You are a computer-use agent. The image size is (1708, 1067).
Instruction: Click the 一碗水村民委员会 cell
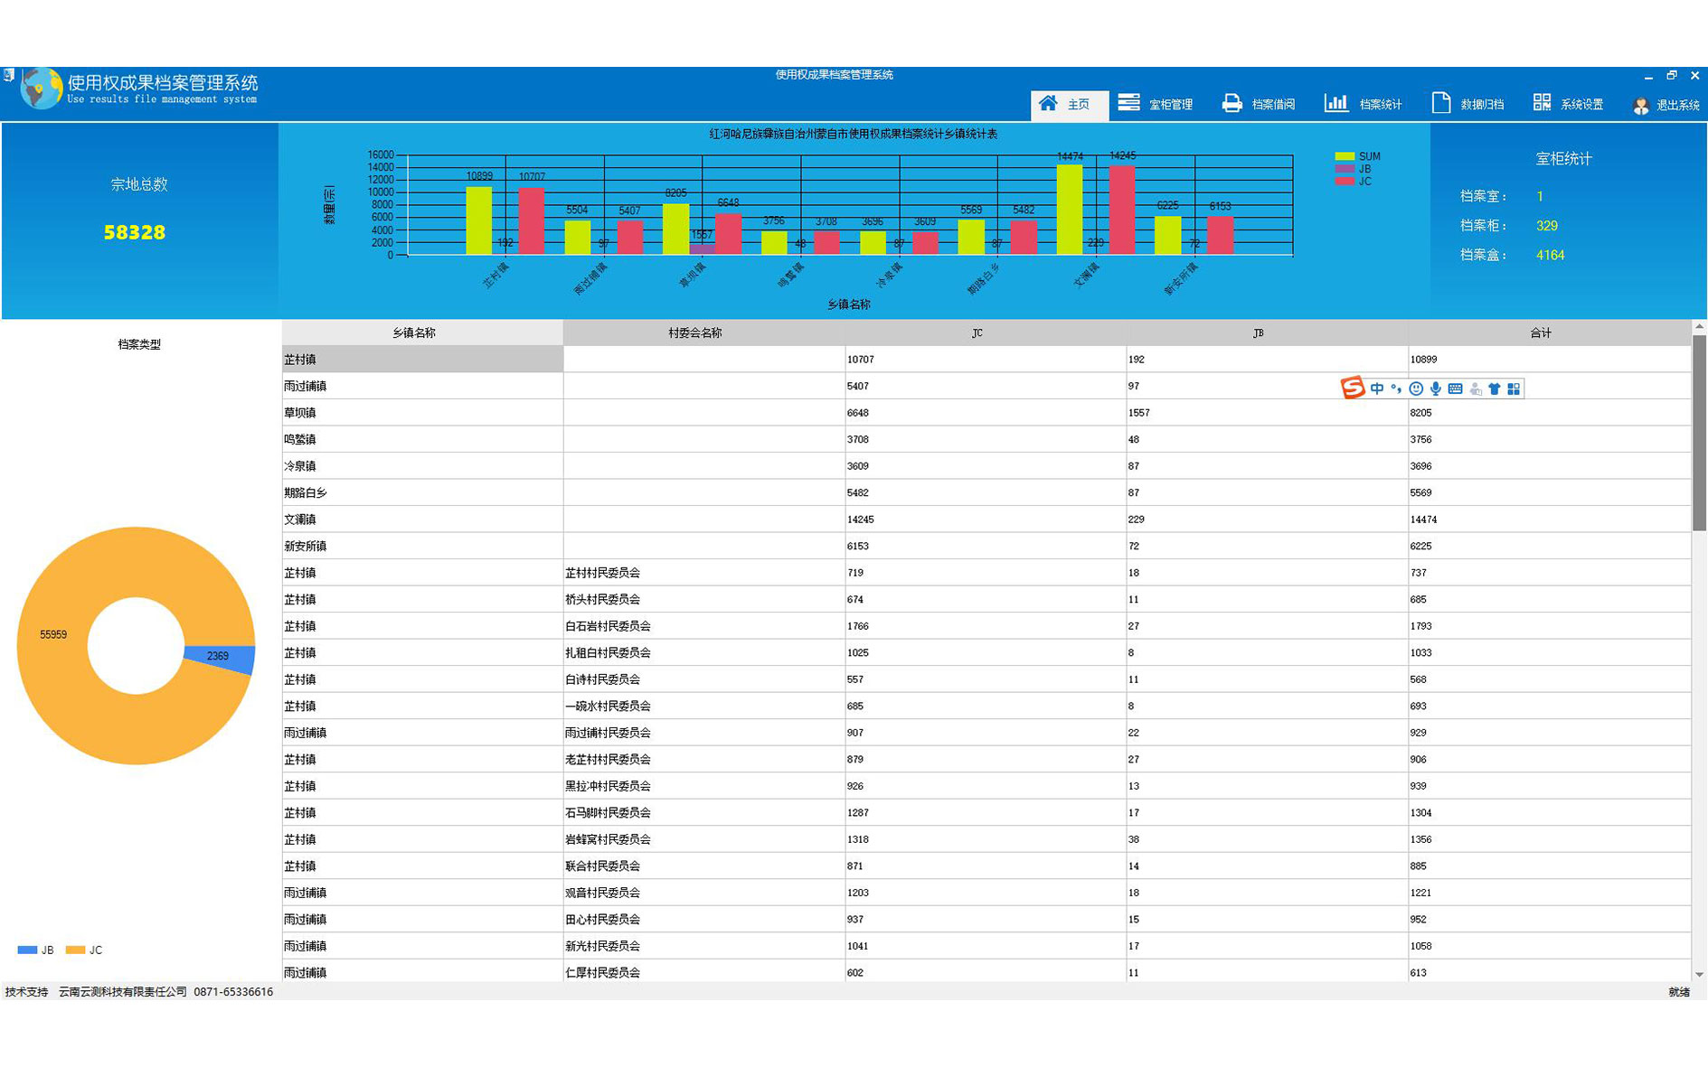[x=703, y=706]
